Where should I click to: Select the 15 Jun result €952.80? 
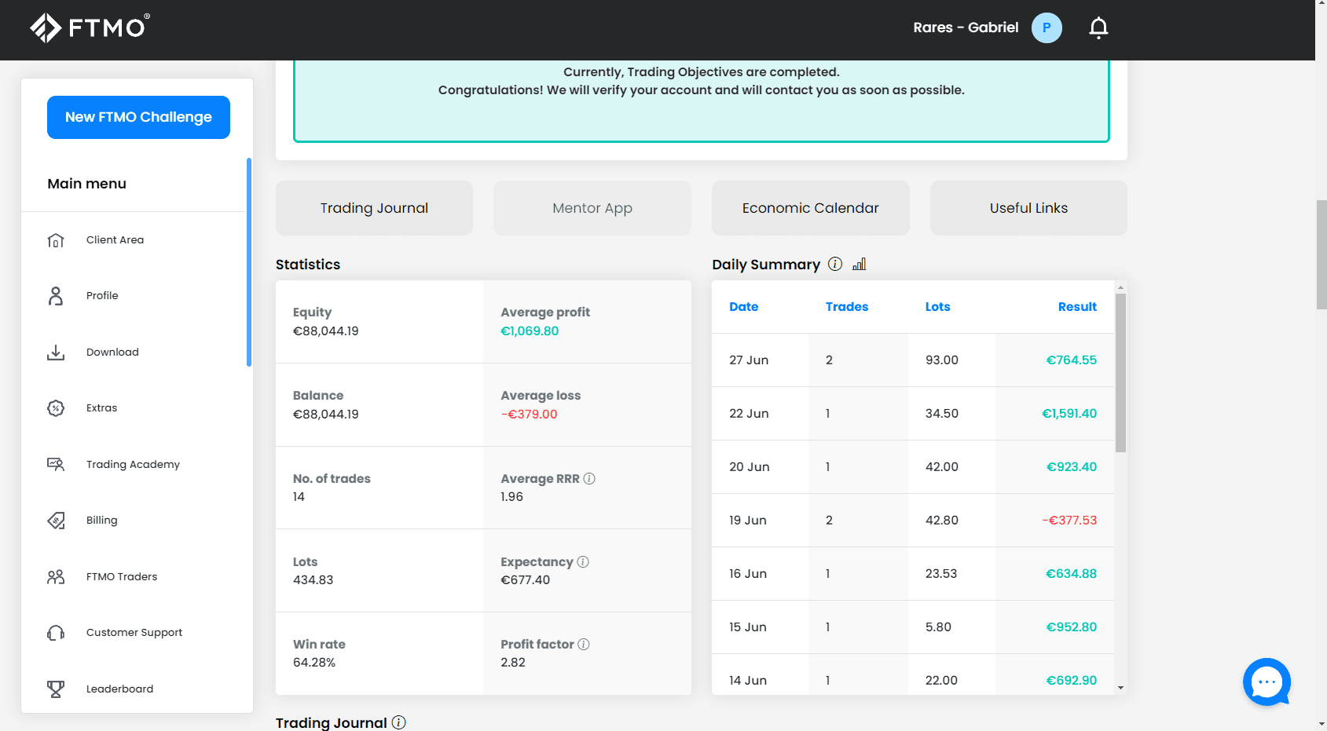coord(1072,627)
